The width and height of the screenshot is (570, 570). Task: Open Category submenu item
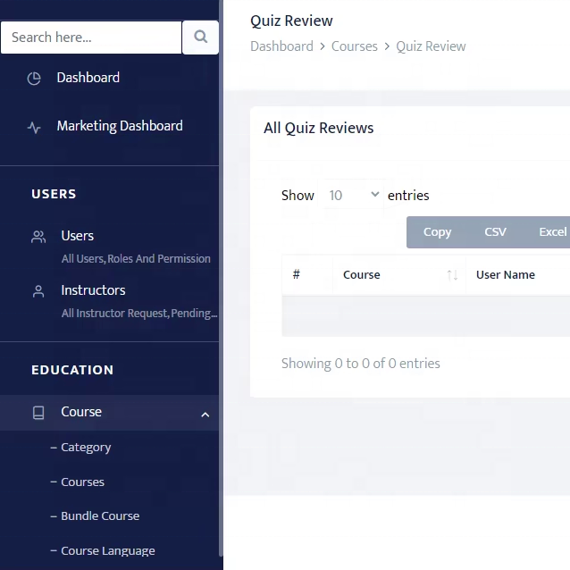86,448
